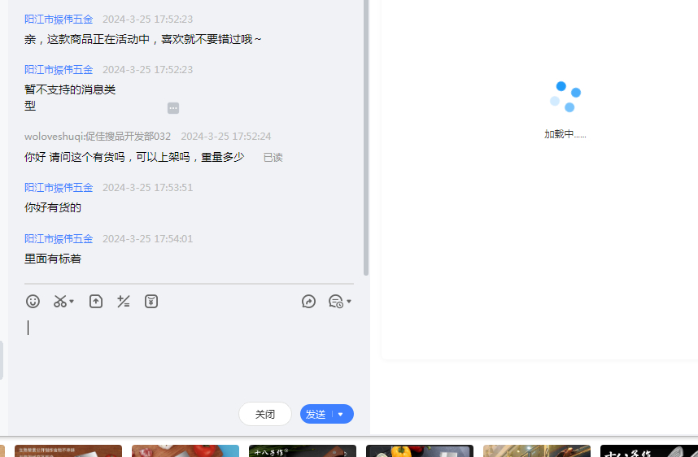Click the upload file icon

click(96, 302)
